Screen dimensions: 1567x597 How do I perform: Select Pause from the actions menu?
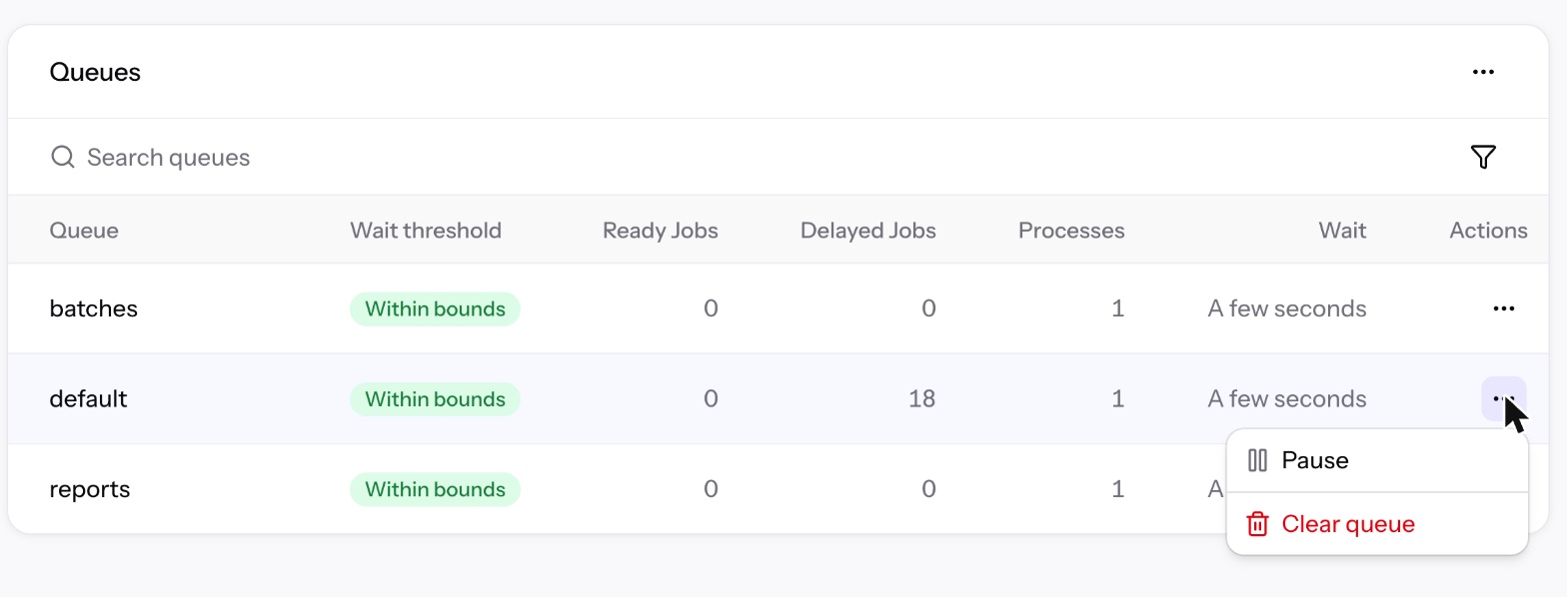click(1377, 460)
